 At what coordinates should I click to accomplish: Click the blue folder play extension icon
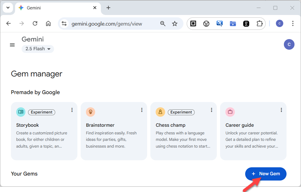click(x=233, y=24)
